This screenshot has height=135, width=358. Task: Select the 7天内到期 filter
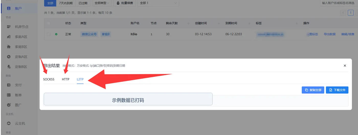point(66,3)
